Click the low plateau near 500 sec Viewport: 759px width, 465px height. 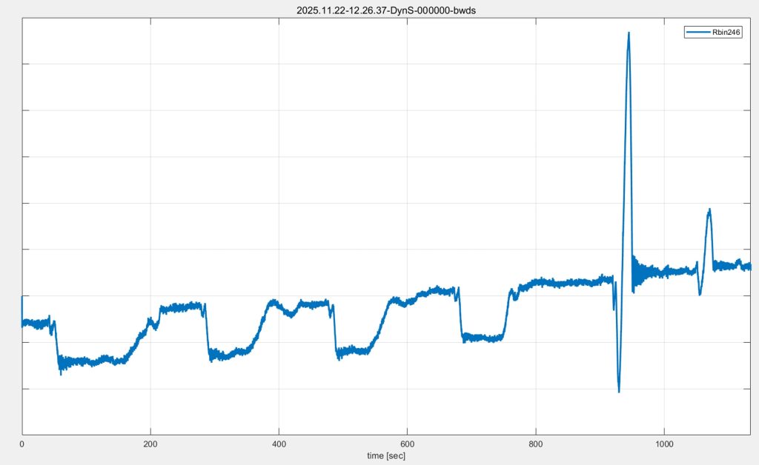352,350
